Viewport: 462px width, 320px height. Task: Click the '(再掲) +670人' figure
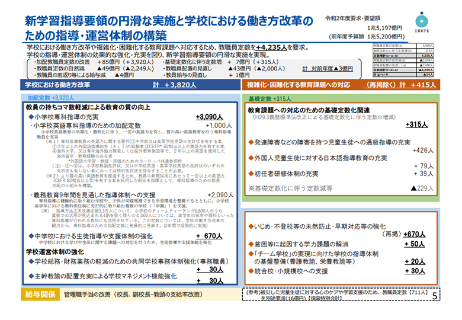click(403, 235)
